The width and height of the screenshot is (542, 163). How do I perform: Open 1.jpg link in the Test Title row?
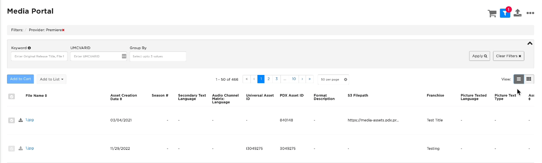(x=29, y=120)
